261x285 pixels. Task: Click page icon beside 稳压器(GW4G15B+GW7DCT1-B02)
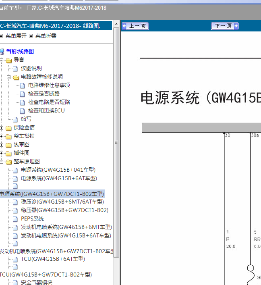(x=15, y=210)
